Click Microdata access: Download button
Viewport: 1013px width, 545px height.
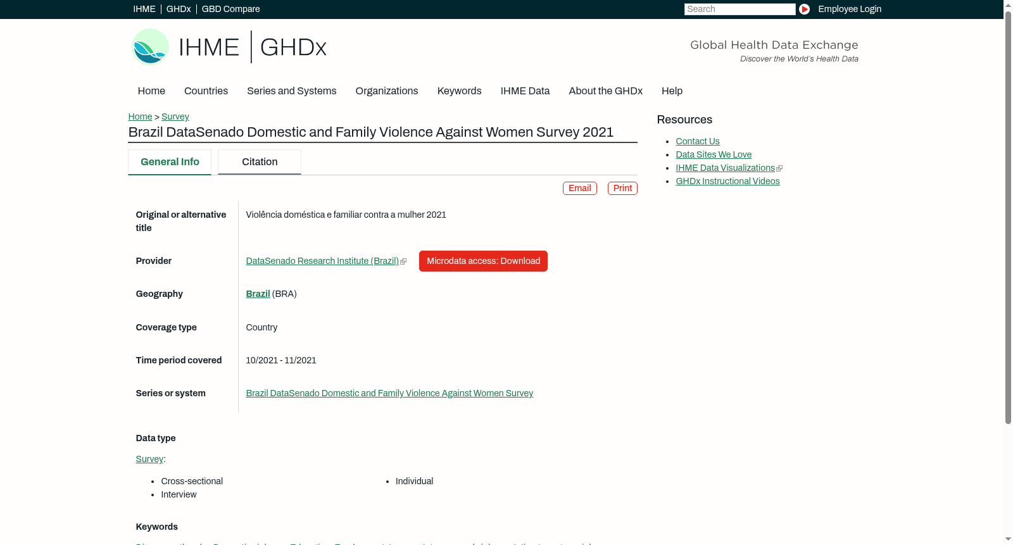[x=483, y=261]
